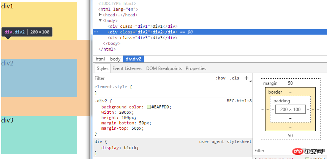Select the Properties tab
The image size is (327, 159).
click(x=196, y=68)
